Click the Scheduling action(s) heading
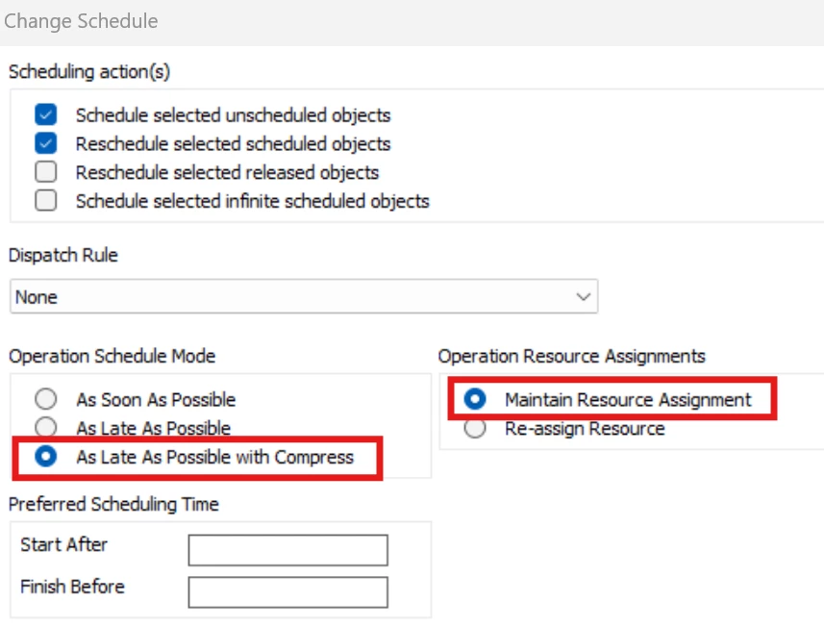824x627 pixels. point(88,71)
